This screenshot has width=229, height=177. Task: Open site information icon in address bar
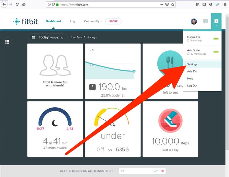pyautogui.click(x=49, y=4)
